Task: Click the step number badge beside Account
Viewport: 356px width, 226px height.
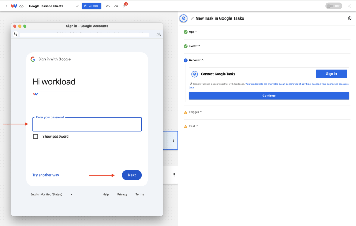Action: (x=186, y=60)
